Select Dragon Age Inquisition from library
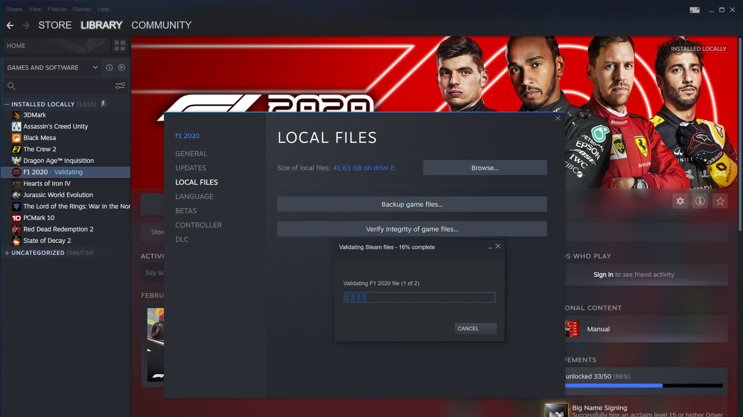This screenshot has width=743, height=417. point(59,160)
